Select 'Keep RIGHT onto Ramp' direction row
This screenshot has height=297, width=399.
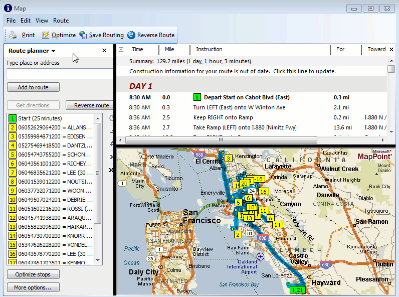tap(223, 117)
